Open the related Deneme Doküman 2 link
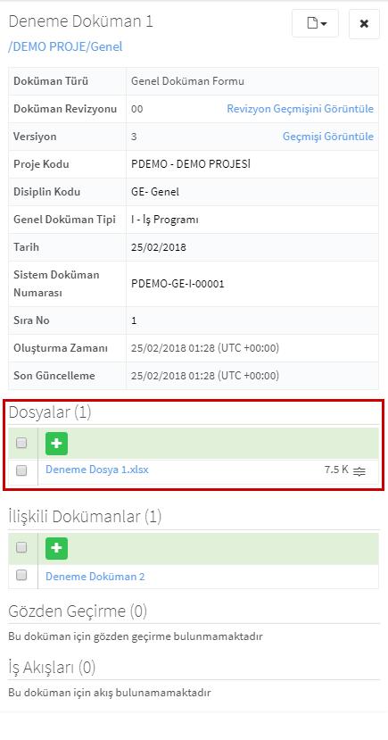The image size is (388, 740). pyautogui.click(x=95, y=577)
